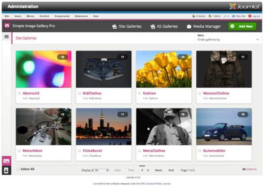The width and height of the screenshot is (264, 186).
Task: Click the Add New button label
Action: click(246, 26)
